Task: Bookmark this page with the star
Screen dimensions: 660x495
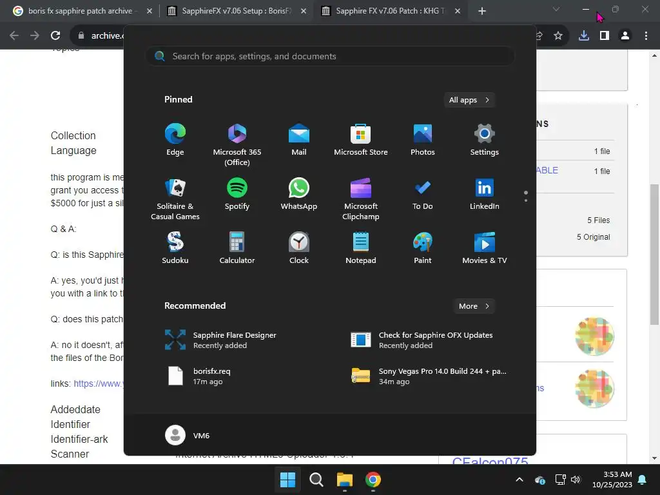Action: pos(558,36)
